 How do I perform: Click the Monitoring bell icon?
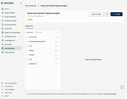(x=3, y=29)
